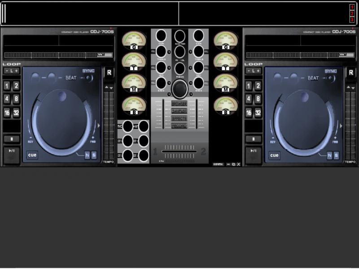Open the EFFECTS panel
Screen dimensions: 359x269
pyautogui.click(x=179, y=117)
